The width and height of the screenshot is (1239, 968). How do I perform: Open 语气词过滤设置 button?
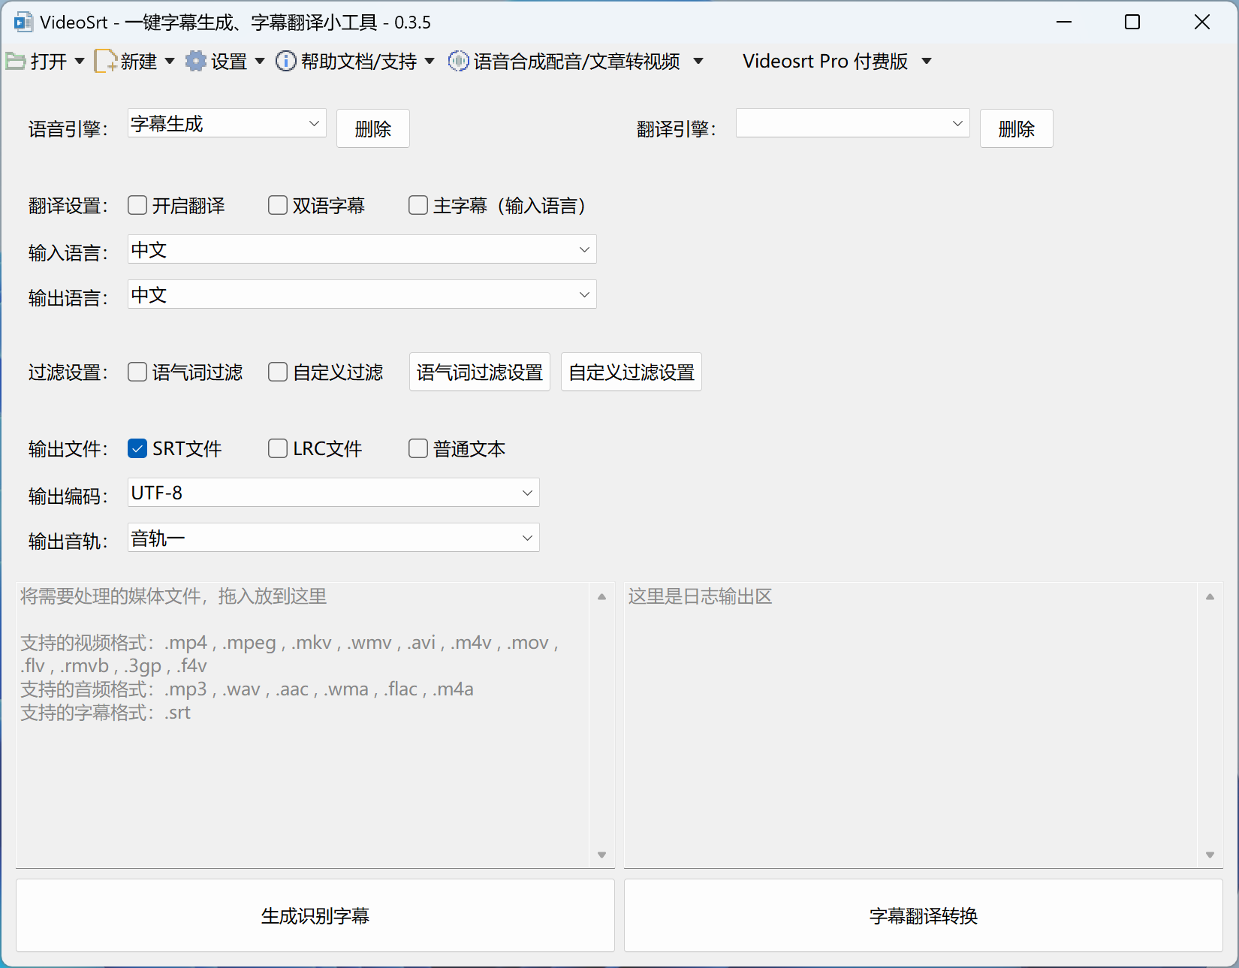(480, 372)
